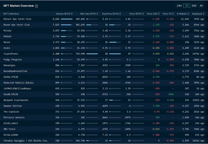Open the Pudgy Penguins collection
Viewport: 208px width, 144px height.
[12, 60]
